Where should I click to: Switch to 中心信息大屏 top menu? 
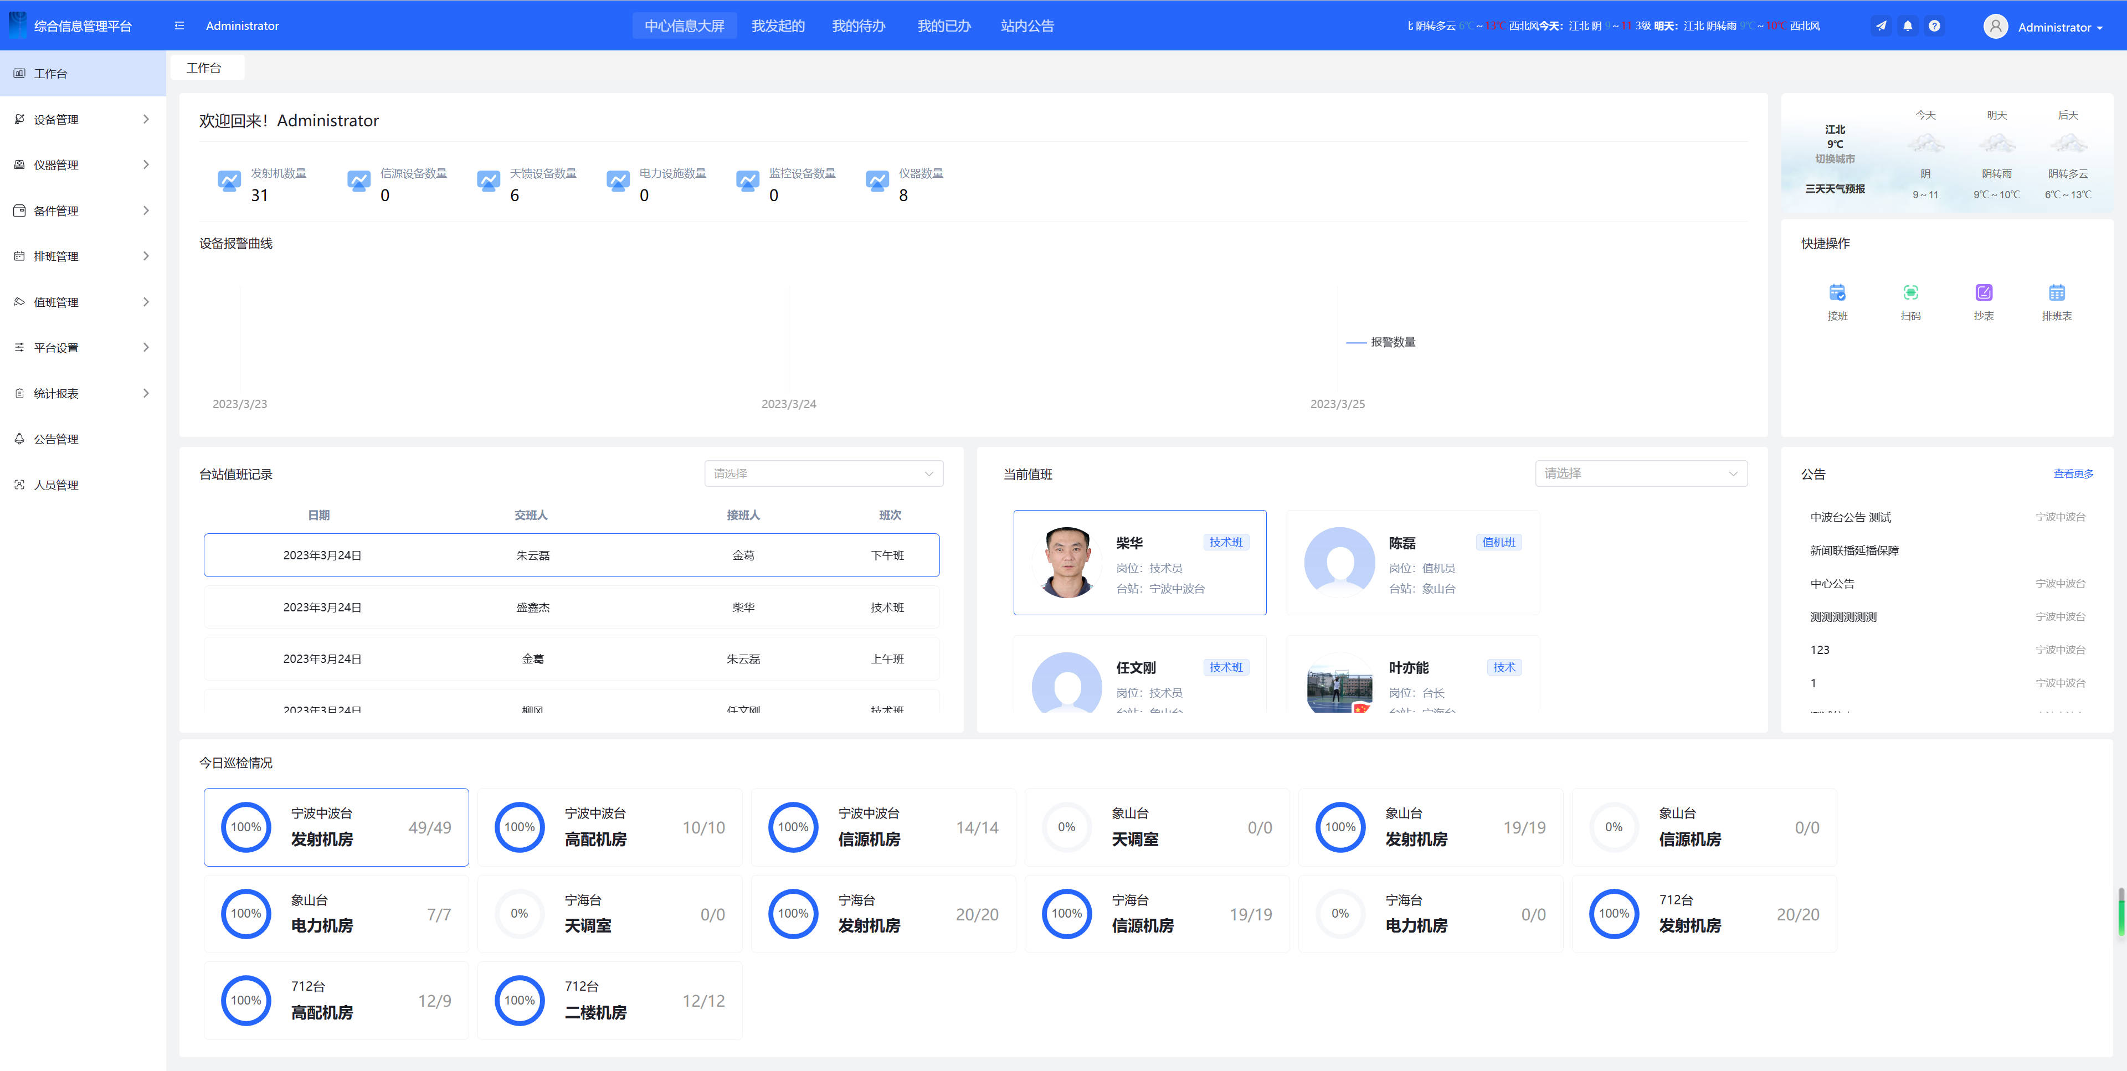[x=685, y=27]
